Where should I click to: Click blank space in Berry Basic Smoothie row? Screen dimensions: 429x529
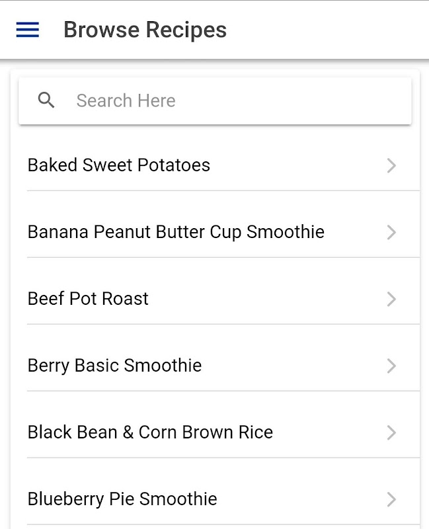[291, 366]
